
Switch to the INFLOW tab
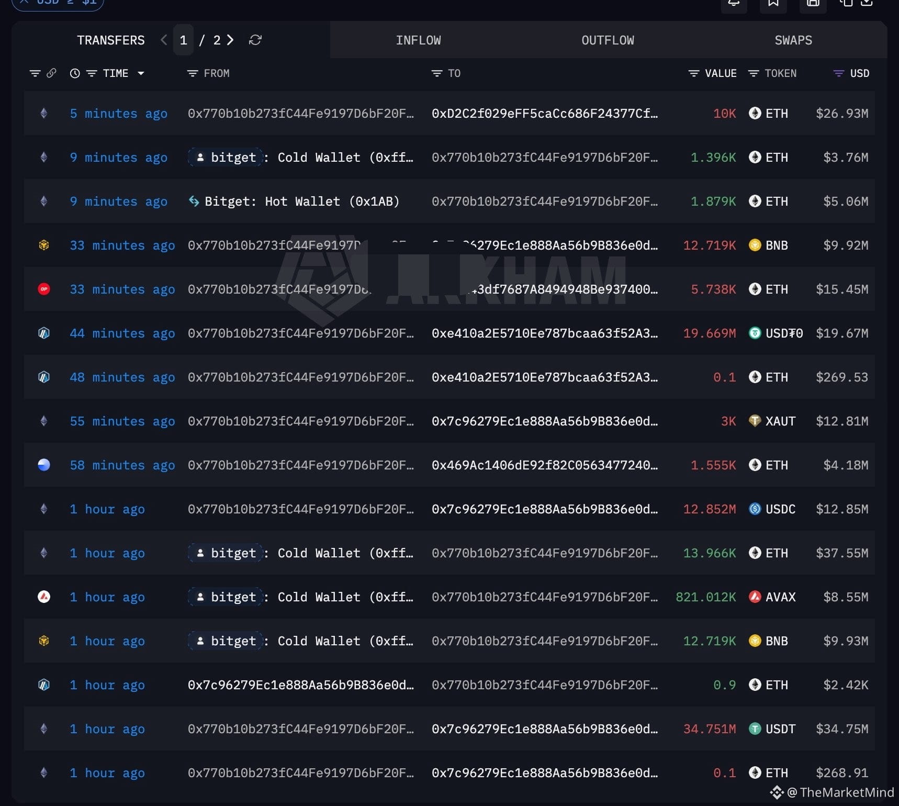pos(419,40)
